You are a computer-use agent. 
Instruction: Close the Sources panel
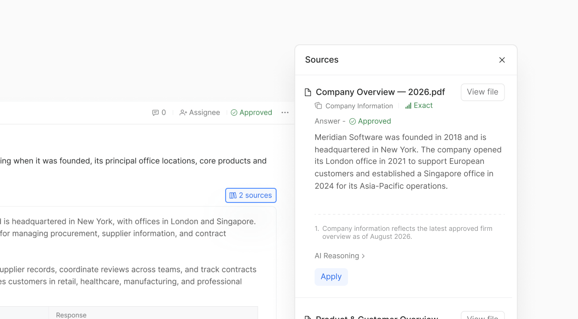[502, 60]
